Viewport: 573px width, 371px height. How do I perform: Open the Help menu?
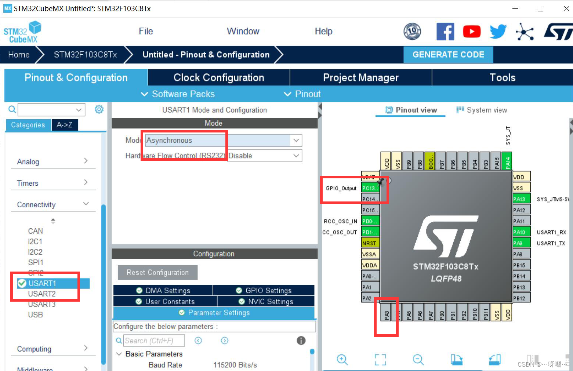pos(323,31)
